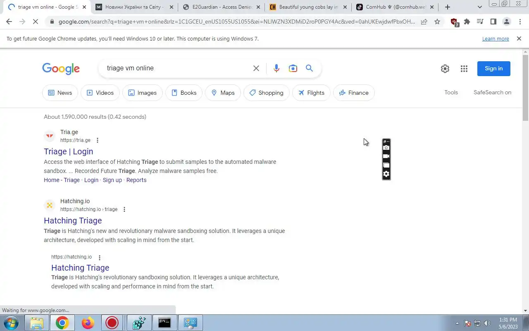The width and height of the screenshot is (529, 331).
Task: Open media controls icon in toolbar
Action: 480,22
